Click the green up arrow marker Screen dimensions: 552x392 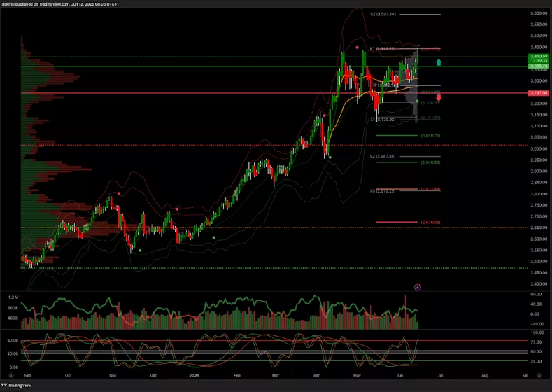click(x=439, y=62)
